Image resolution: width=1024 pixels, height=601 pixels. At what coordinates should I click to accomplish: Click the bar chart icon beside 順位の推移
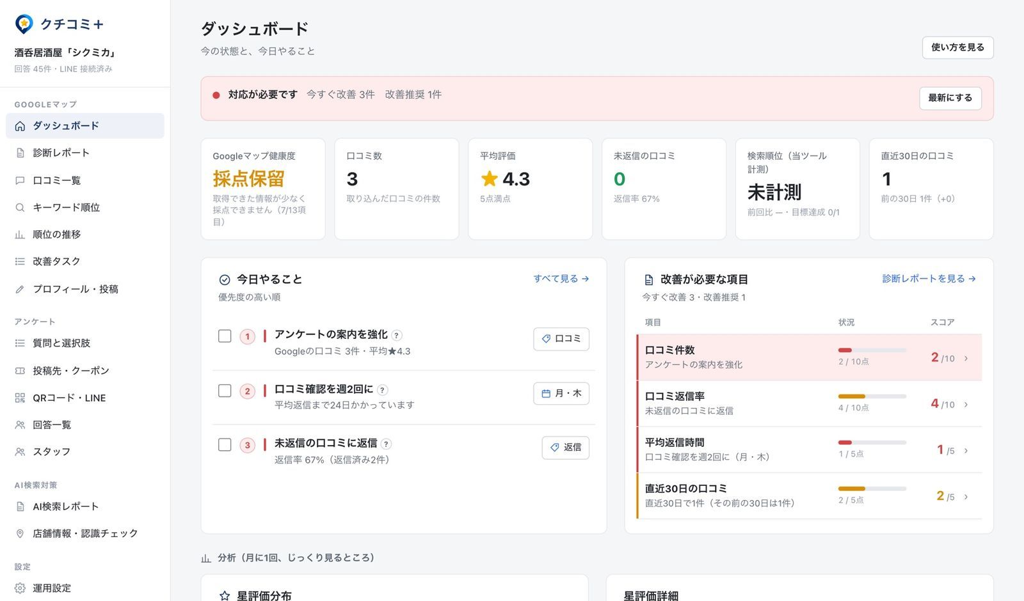(x=20, y=235)
